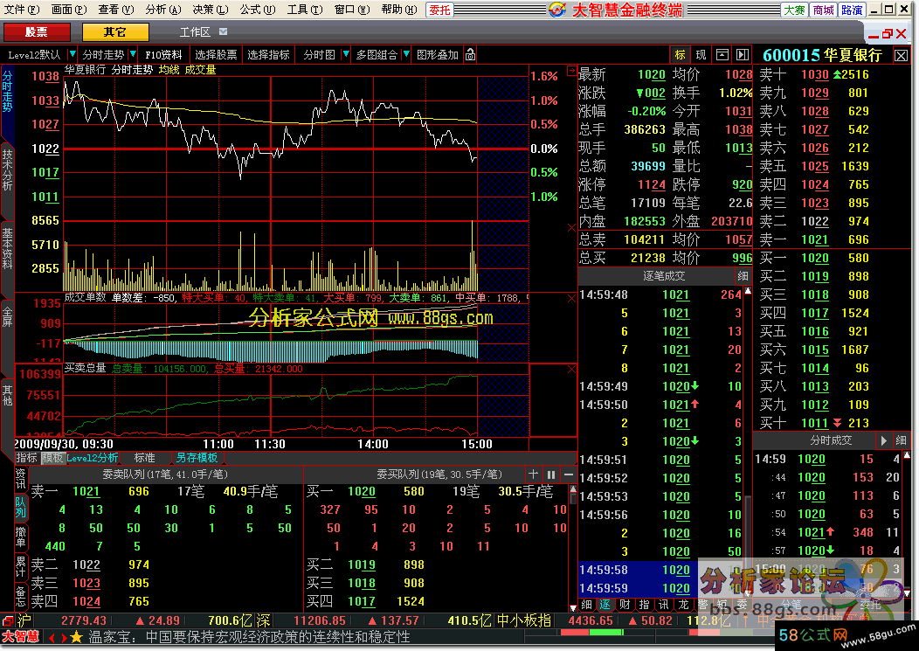Click the red 股票 button

tap(36, 32)
